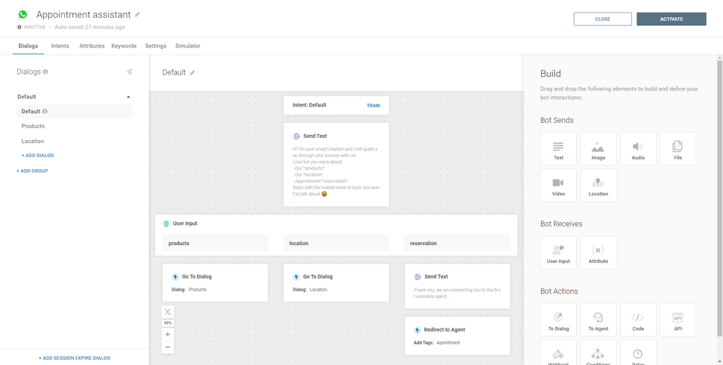Image resolution: width=723 pixels, height=365 pixels.
Task: Pick the File element tile
Action: [x=678, y=149]
